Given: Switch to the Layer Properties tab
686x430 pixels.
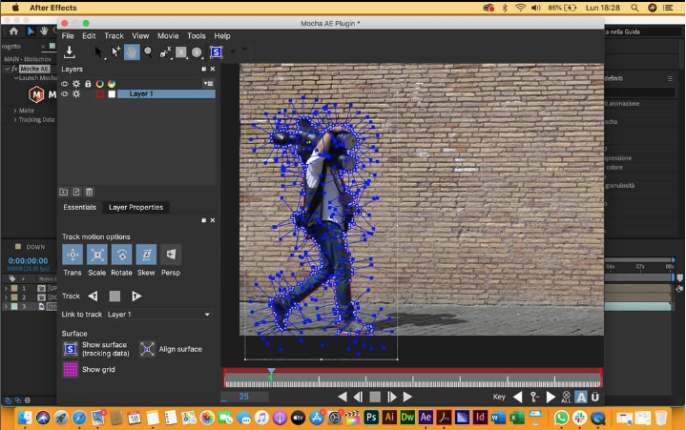Looking at the screenshot, I should (135, 207).
